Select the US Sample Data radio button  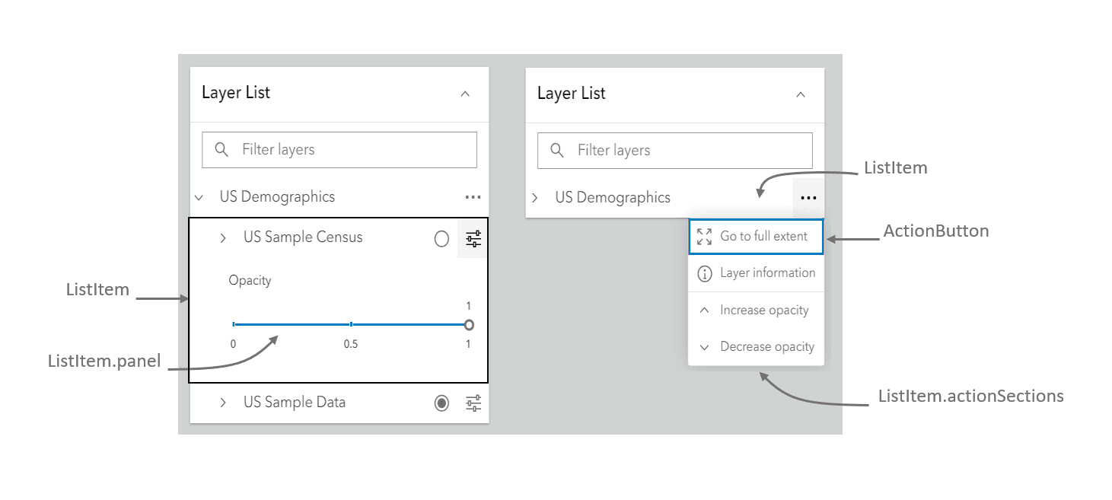441,403
